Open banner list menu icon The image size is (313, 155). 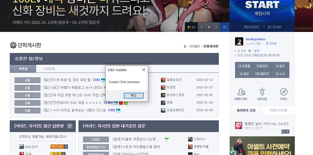pos(225,27)
